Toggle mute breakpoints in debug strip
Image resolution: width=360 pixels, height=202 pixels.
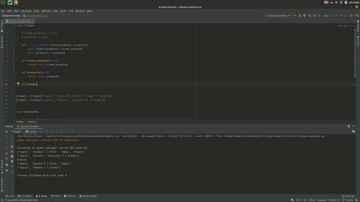point(7,158)
